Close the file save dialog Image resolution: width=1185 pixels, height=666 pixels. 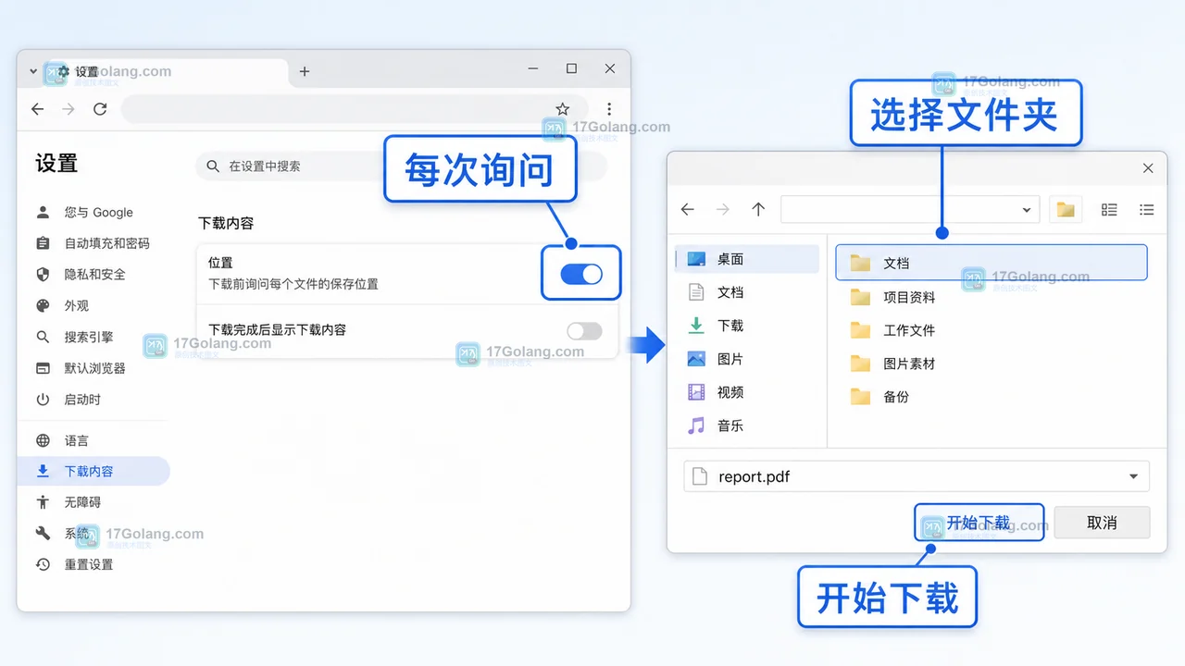[1148, 168]
